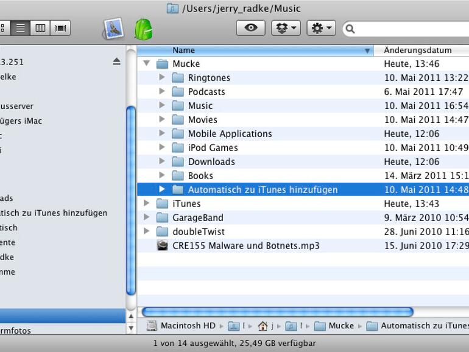469x352 pixels.
Task: Sort by the Name column header
Action: pos(255,51)
